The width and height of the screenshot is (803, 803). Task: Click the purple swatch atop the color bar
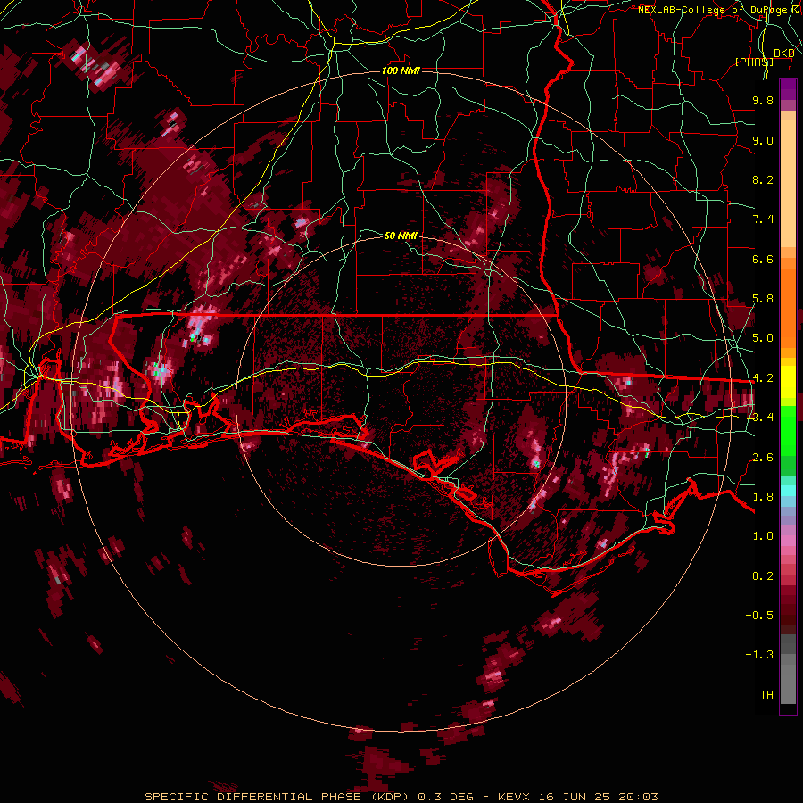(788, 89)
